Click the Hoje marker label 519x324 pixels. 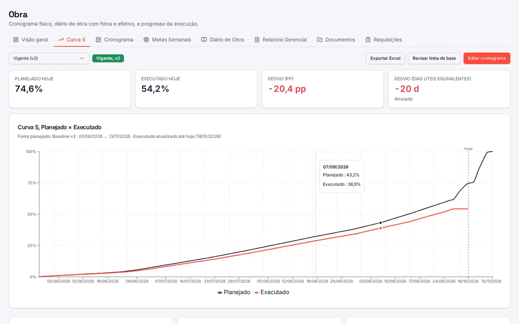tap(468, 149)
